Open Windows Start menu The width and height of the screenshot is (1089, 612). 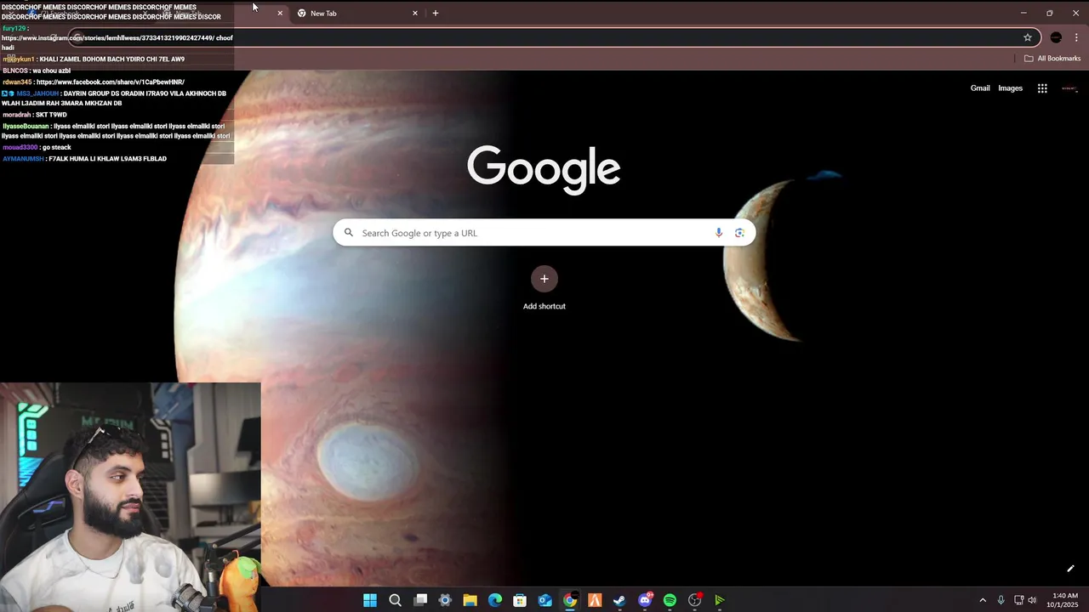point(370,600)
